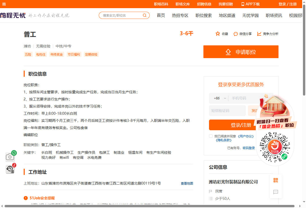Select 无忧学园 from the main menu
Image resolution: width=306 pixels, height=208 pixels.
250,16
